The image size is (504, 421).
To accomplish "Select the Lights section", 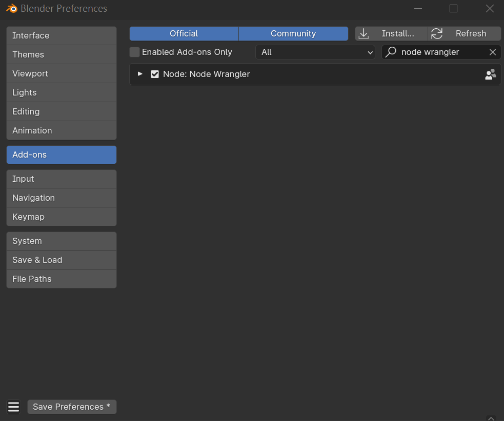I will [x=62, y=93].
